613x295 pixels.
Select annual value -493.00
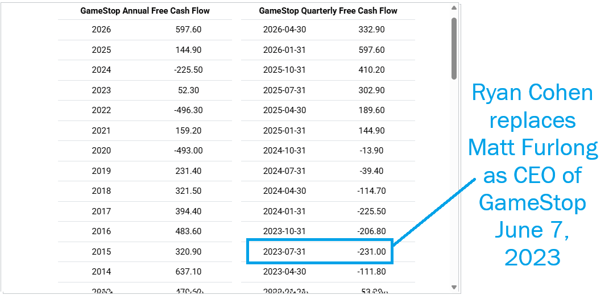click(x=188, y=151)
